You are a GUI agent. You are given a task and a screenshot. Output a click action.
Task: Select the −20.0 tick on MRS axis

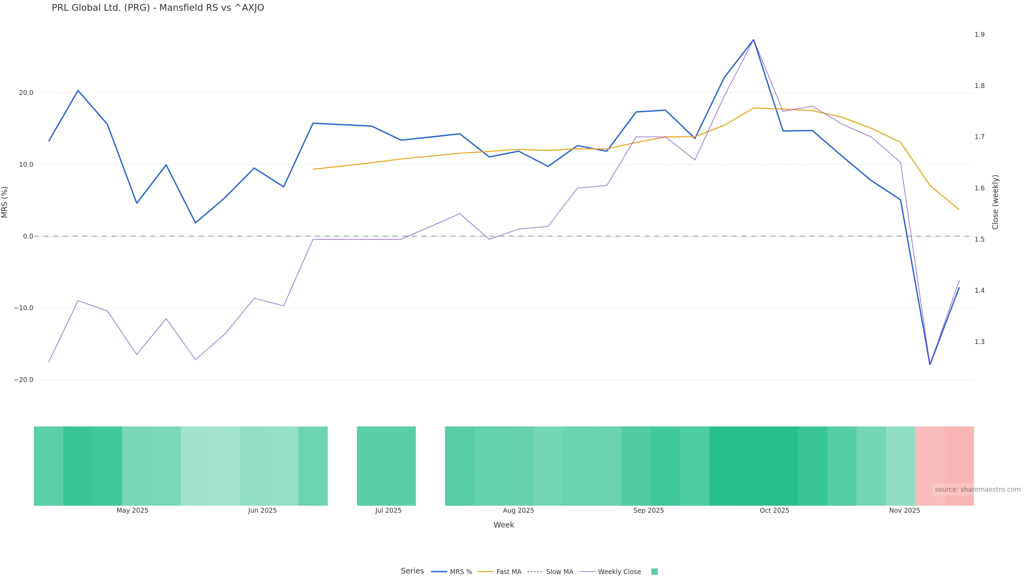click(x=24, y=380)
